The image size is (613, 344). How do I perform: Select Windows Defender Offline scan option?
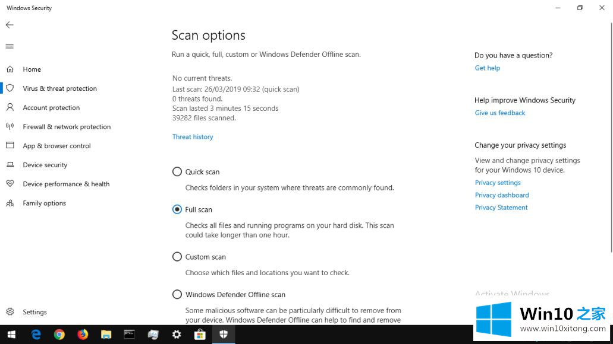tap(177, 294)
